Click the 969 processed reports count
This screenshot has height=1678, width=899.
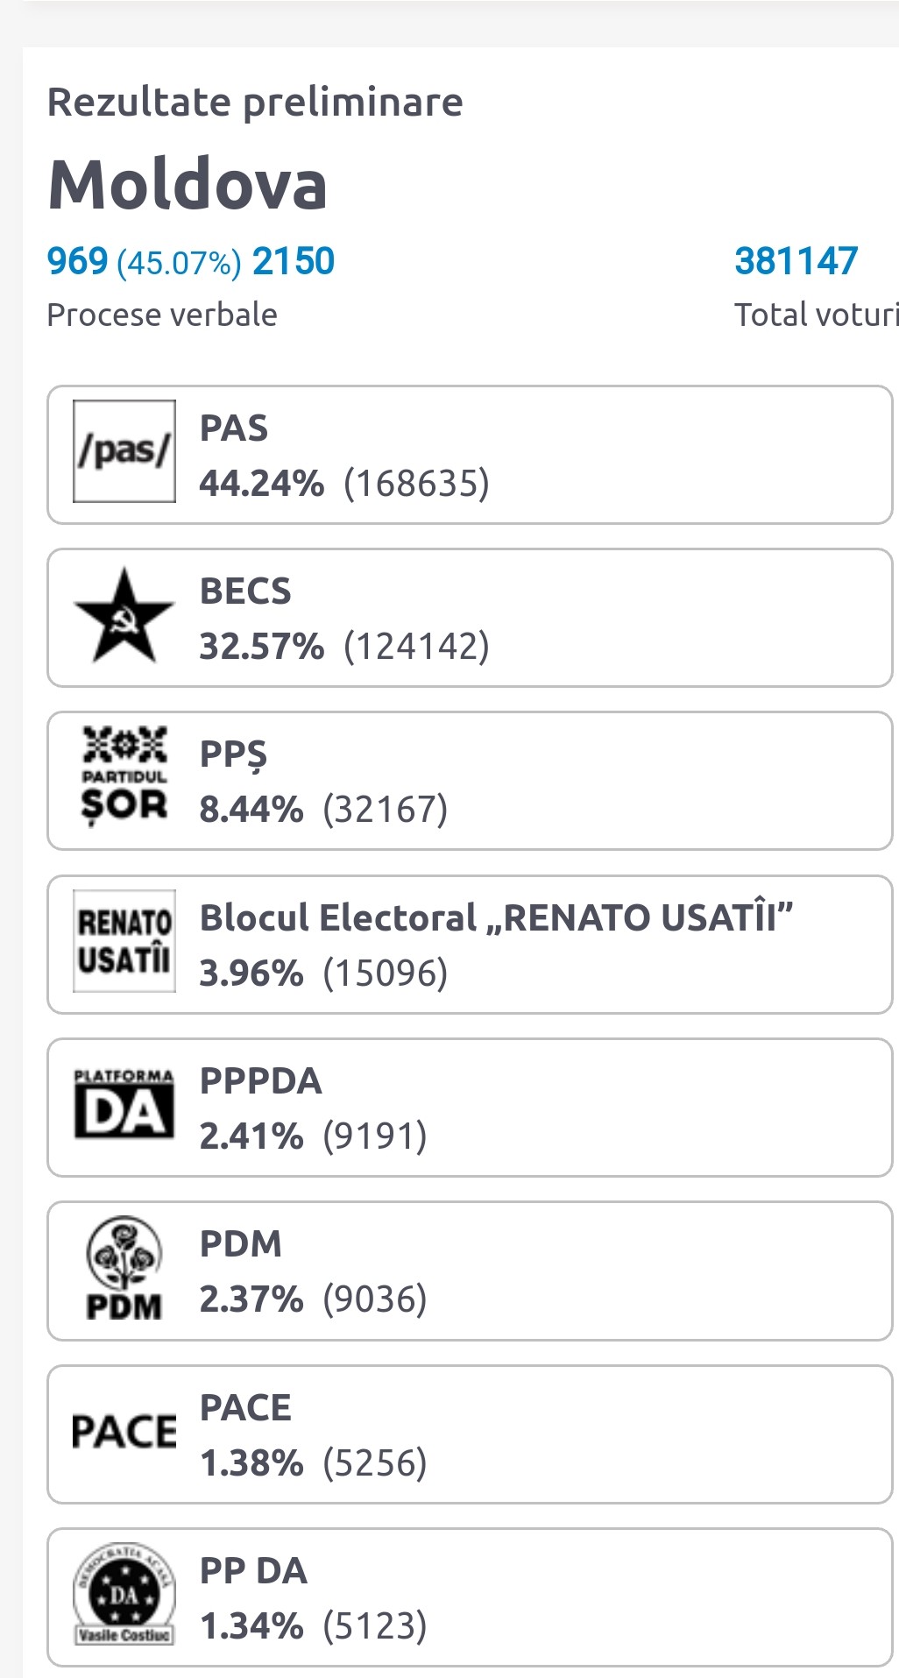pos(77,261)
